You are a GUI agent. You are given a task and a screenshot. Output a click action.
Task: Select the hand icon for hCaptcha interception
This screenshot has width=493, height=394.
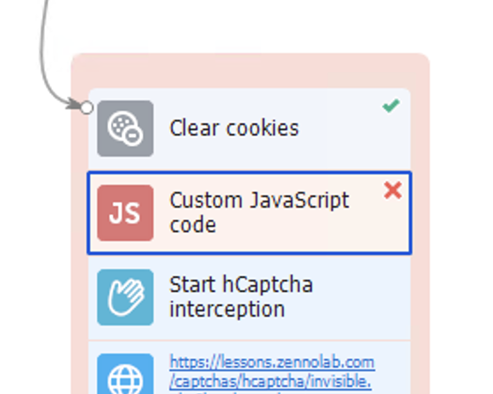tap(125, 297)
